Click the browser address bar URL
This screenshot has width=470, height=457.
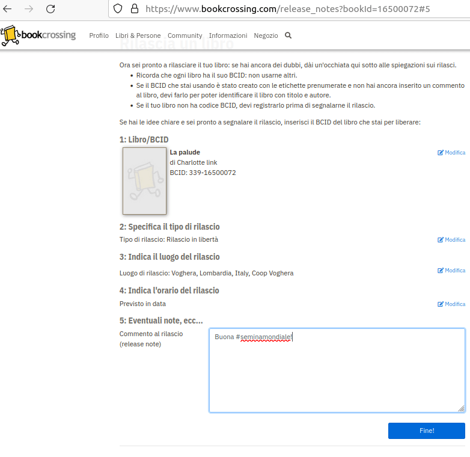pos(288,9)
